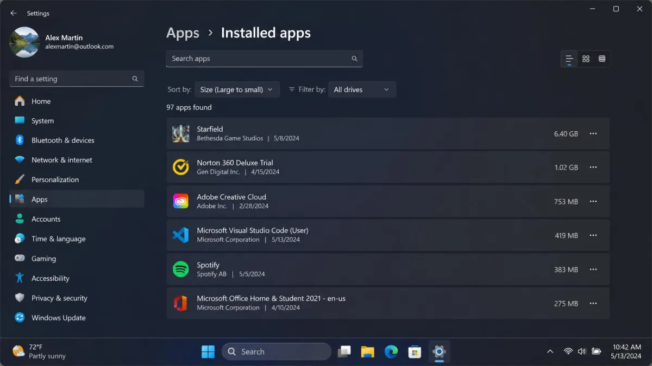Click in the Search apps field
The image size is (652, 366).
pyautogui.click(x=264, y=59)
